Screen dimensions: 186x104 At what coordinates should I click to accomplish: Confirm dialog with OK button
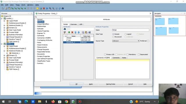[76, 84]
